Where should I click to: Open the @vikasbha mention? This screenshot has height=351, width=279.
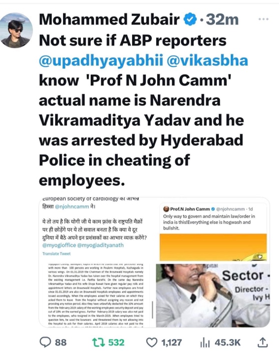tap(207, 61)
